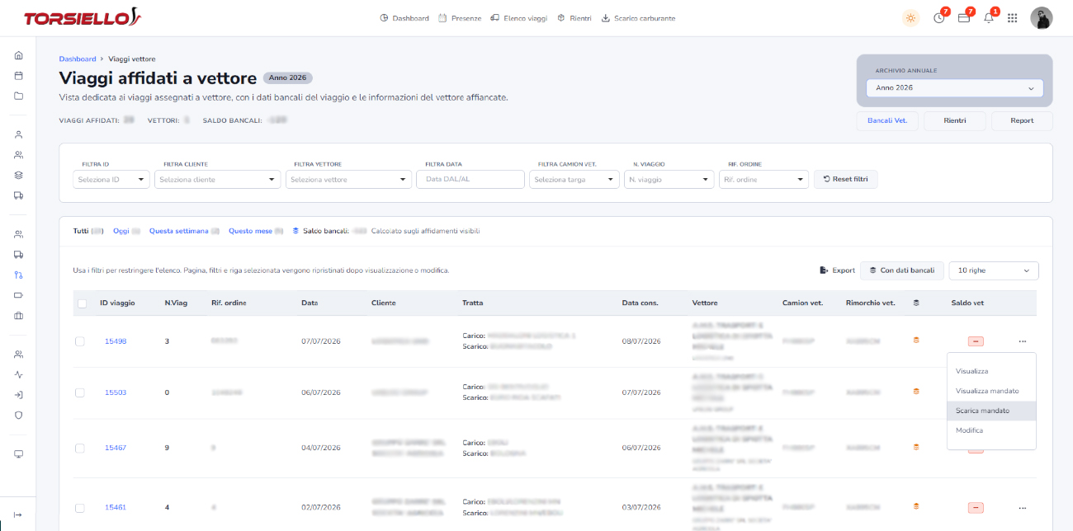Check the checkbox for trip 15498
The height and width of the screenshot is (531, 1073).
(x=80, y=341)
